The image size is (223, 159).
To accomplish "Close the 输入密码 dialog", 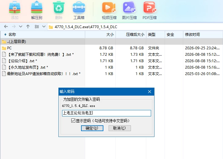I will pyautogui.click(x=150, y=92).
